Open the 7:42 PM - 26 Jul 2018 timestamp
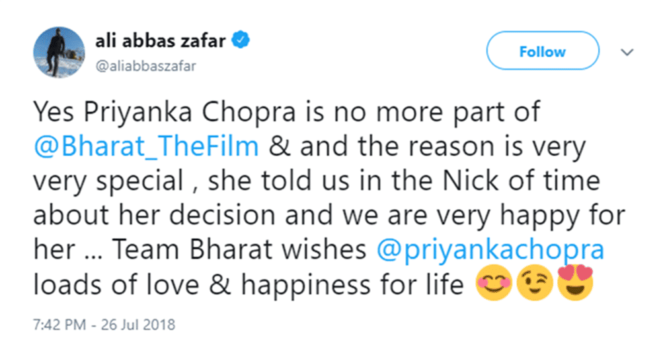Screen dimensions: 661x345 [x=105, y=325]
